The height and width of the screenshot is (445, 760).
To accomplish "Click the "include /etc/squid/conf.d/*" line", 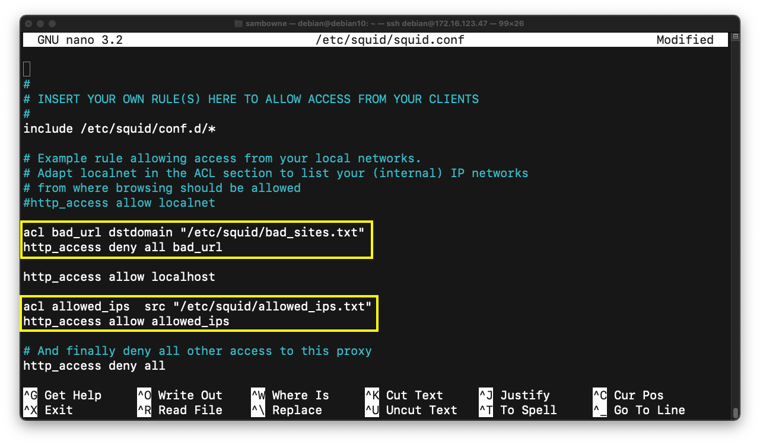I will click(119, 129).
